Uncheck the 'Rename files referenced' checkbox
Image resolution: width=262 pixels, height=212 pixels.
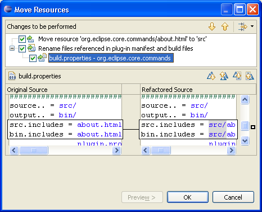[x=22, y=48]
